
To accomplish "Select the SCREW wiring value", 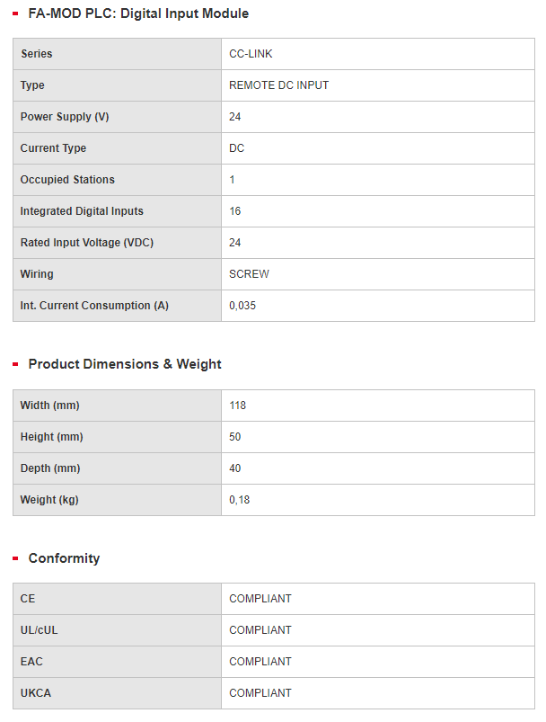I will point(249,274).
